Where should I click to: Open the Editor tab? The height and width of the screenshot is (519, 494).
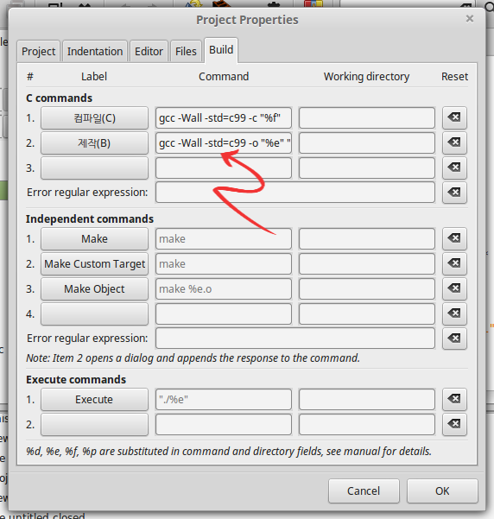(x=149, y=51)
